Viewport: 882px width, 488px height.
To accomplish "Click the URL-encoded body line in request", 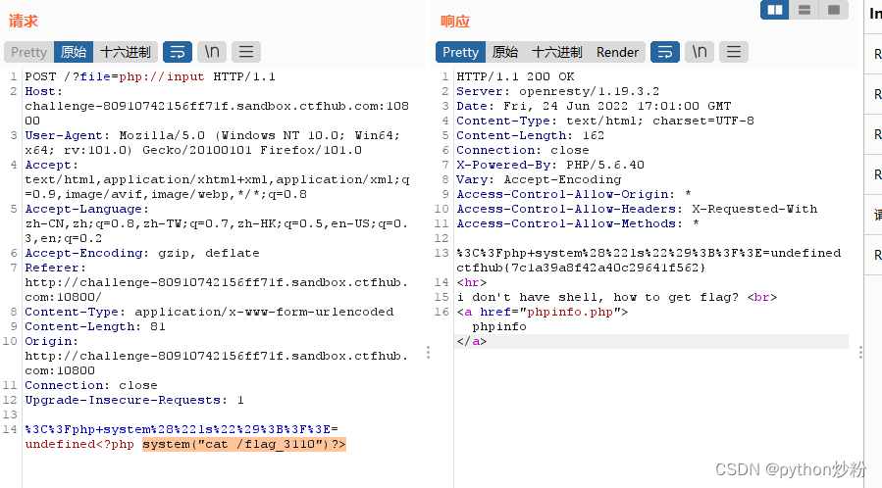I will (x=182, y=429).
